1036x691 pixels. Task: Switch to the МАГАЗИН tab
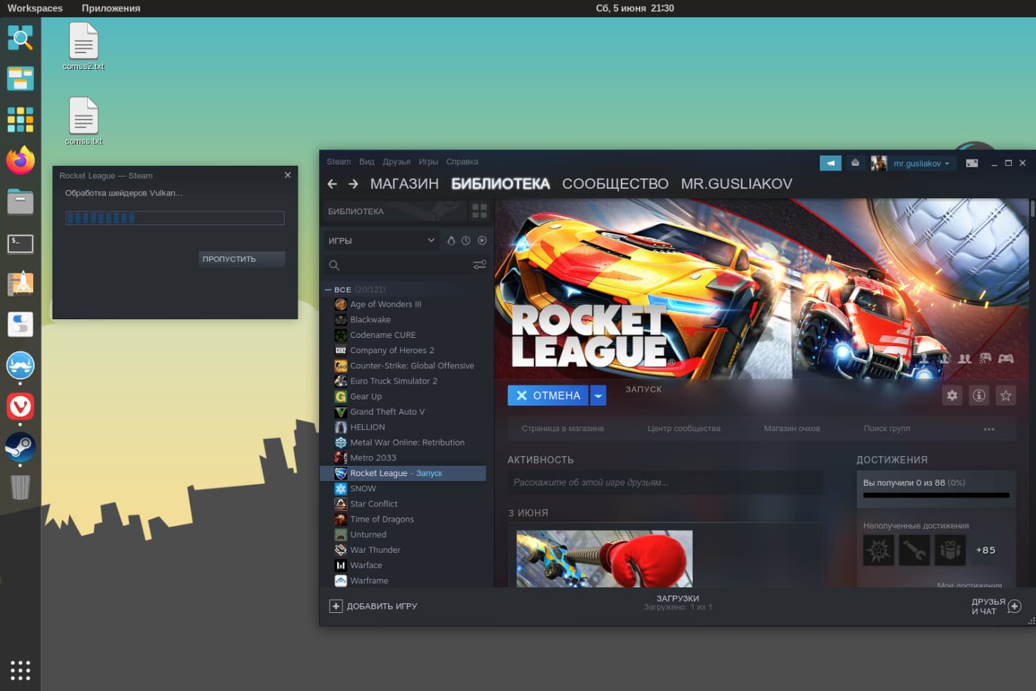pyautogui.click(x=405, y=184)
